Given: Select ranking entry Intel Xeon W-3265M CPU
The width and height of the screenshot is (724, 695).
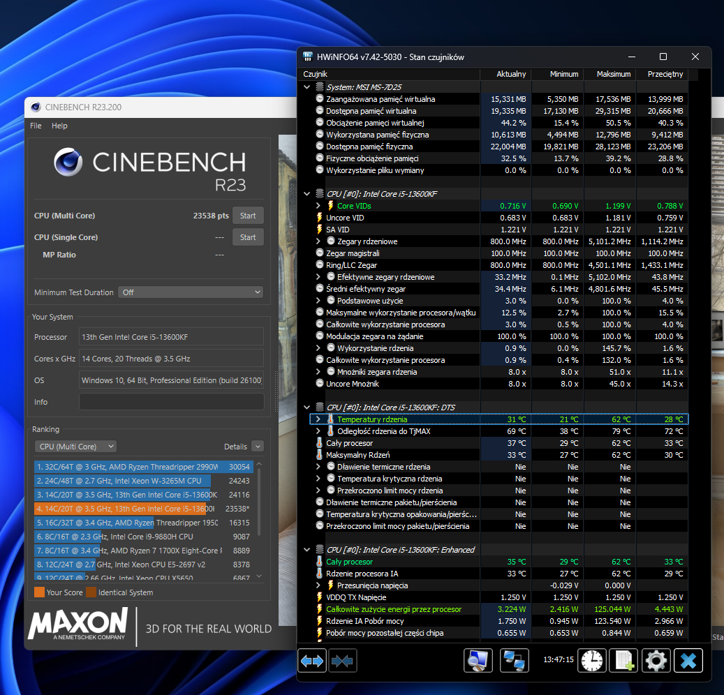Looking at the screenshot, I should 144,481.
